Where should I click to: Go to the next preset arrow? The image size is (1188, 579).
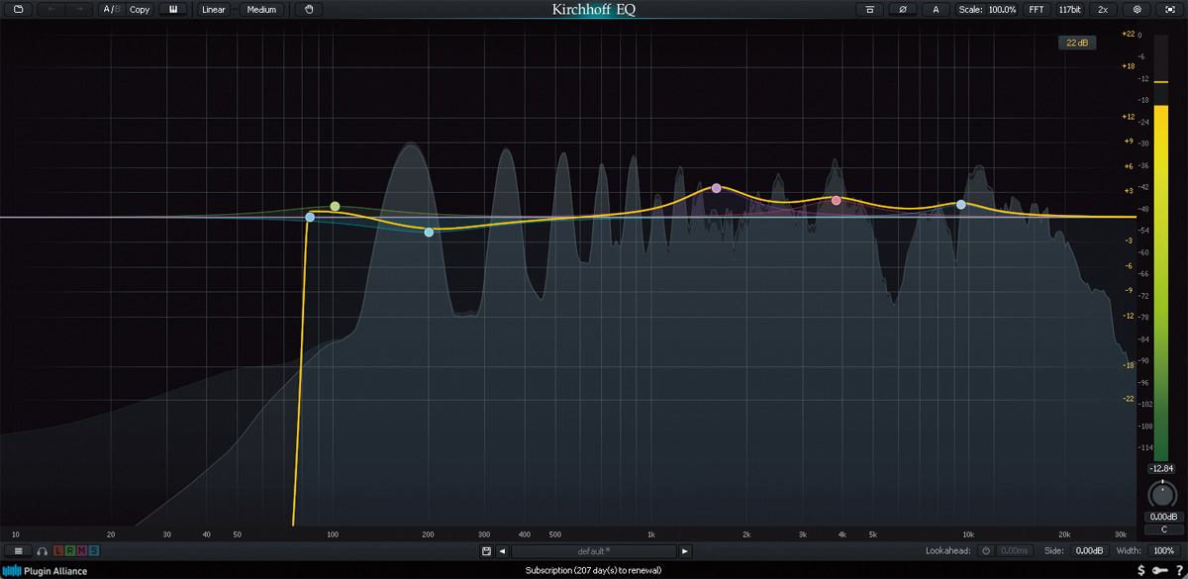685,550
